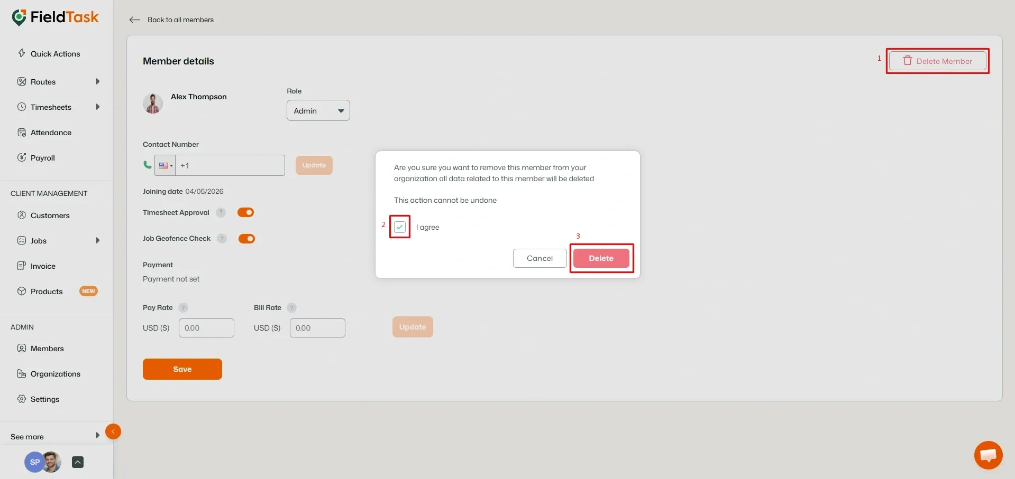The image size is (1015, 479).
Task: Click the Job Geofence Check help icon
Action: pyautogui.click(x=222, y=238)
